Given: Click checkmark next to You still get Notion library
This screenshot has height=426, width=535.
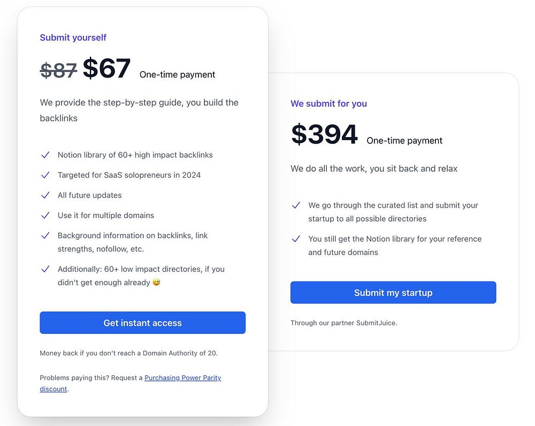Looking at the screenshot, I should 296,239.
